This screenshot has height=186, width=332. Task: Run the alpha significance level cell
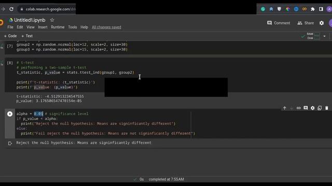click(x=10, y=114)
